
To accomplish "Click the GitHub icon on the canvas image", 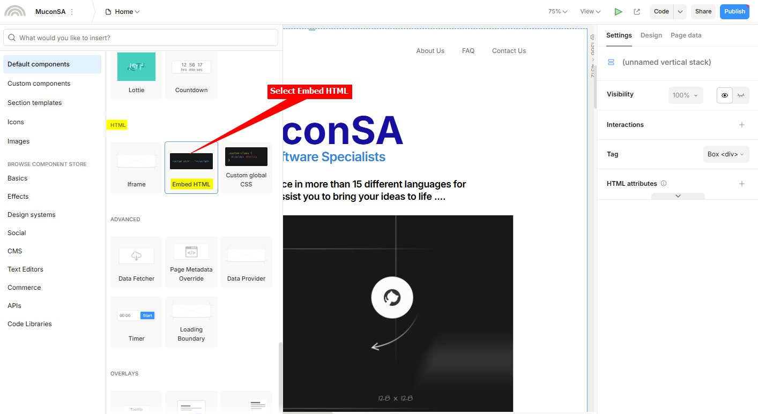I will tap(392, 297).
